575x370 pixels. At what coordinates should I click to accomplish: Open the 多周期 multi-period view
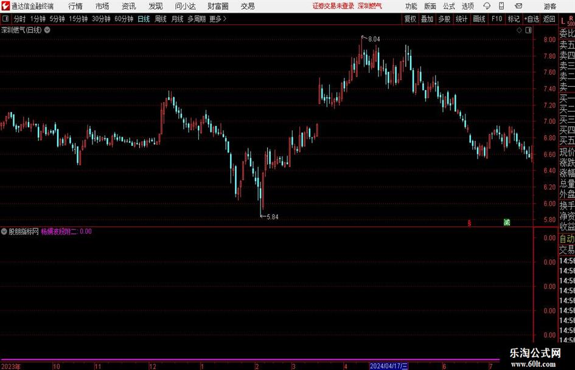tap(197, 19)
